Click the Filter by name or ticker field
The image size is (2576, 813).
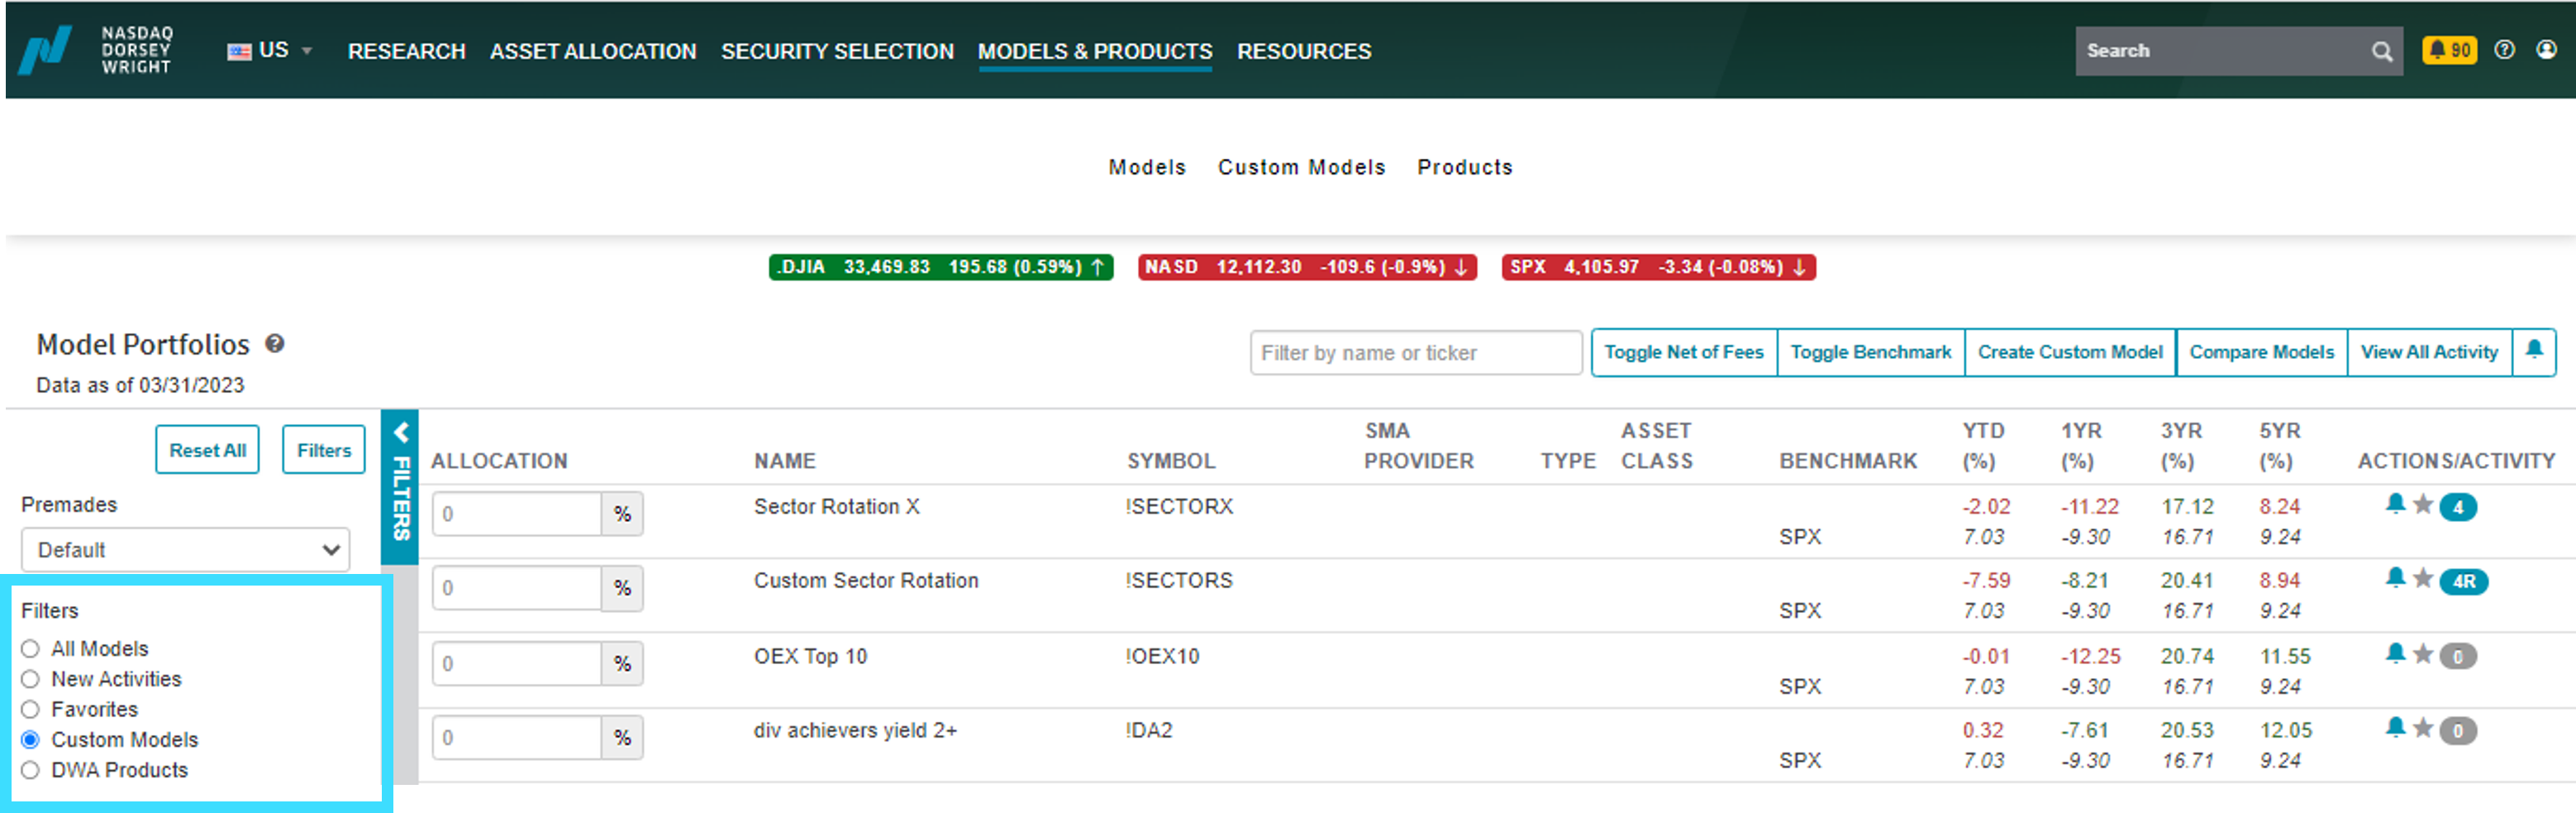tap(1415, 352)
